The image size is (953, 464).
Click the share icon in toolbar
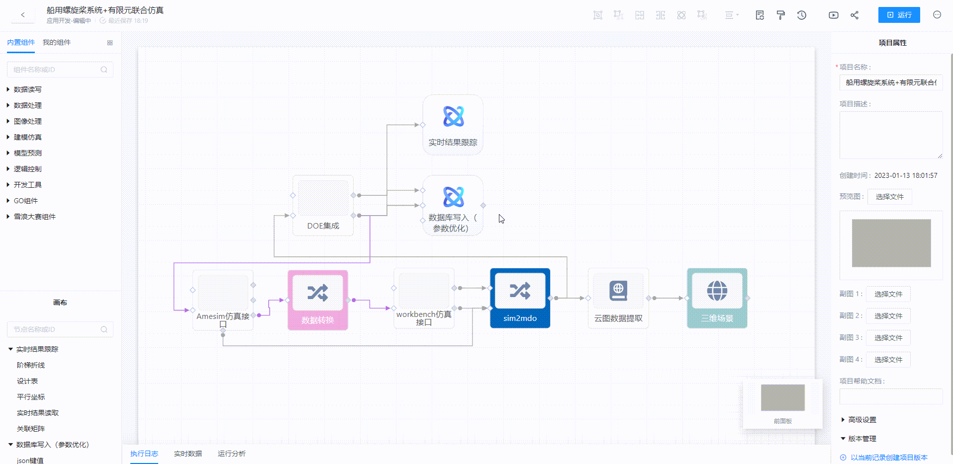coord(855,15)
